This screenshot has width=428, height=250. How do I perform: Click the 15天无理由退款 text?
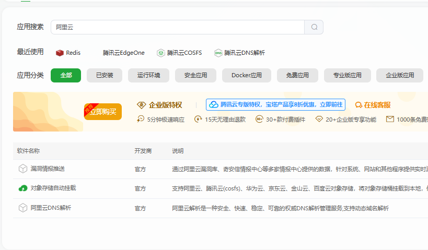click(x=225, y=120)
